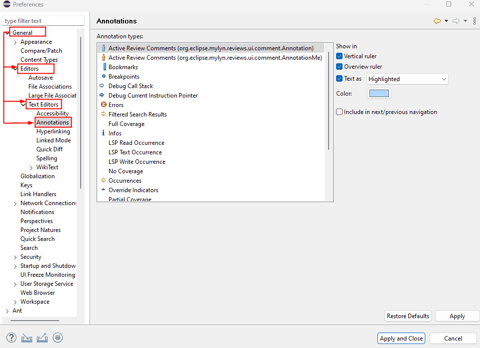Image resolution: width=480 pixels, height=348 pixels.
Task: Select Autosave under Editors
Action: click(41, 78)
